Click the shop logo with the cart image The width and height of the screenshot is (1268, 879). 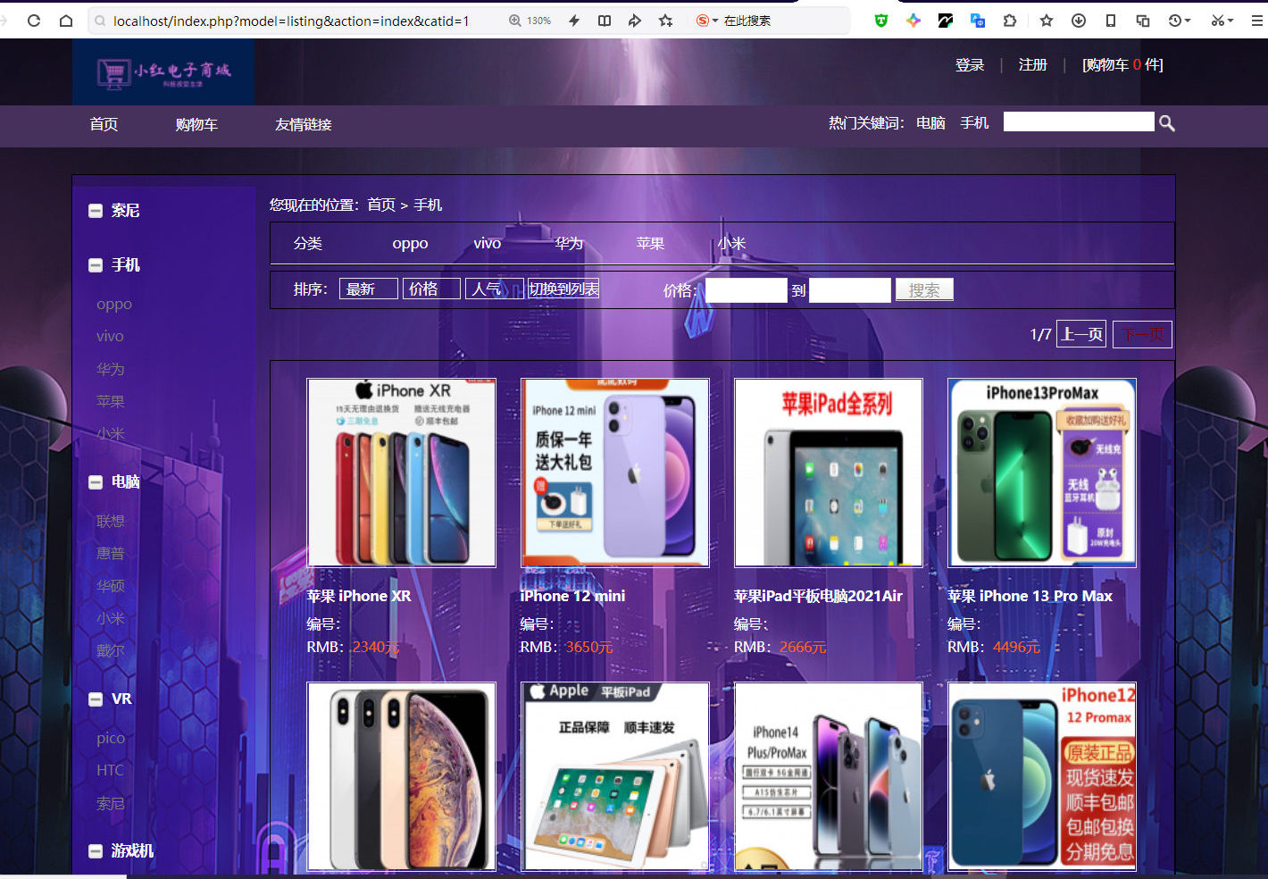click(x=163, y=71)
